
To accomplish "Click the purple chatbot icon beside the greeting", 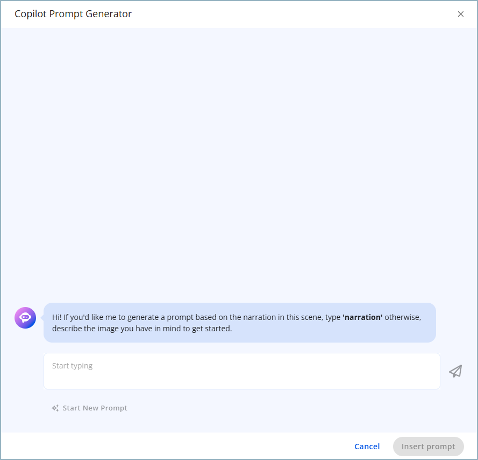I will tap(25, 318).
